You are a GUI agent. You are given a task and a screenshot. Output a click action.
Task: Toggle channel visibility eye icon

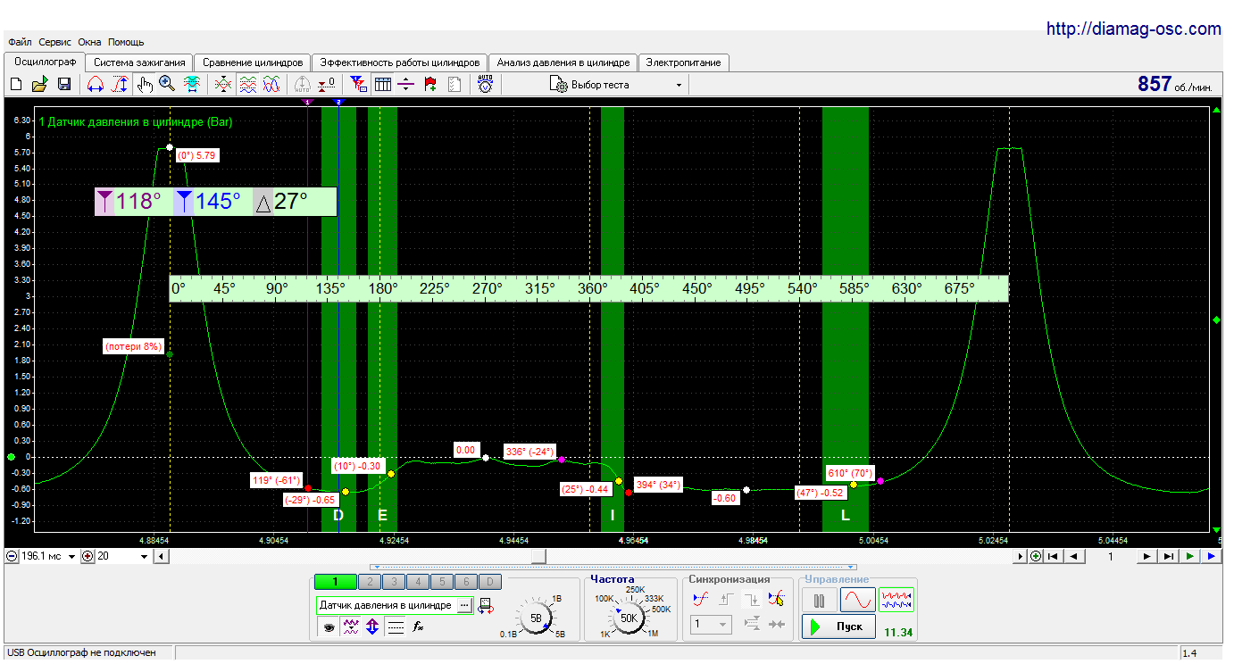tap(329, 627)
